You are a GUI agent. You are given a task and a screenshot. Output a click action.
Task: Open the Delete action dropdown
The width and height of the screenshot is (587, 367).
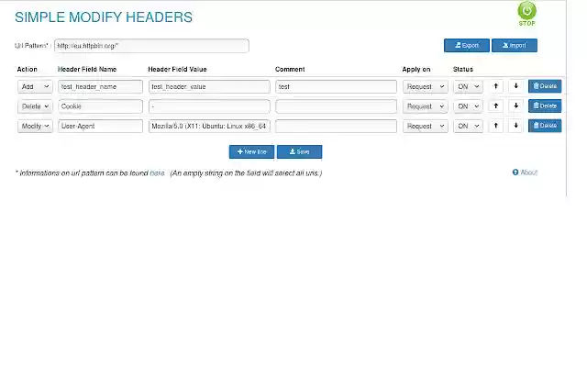(x=35, y=106)
